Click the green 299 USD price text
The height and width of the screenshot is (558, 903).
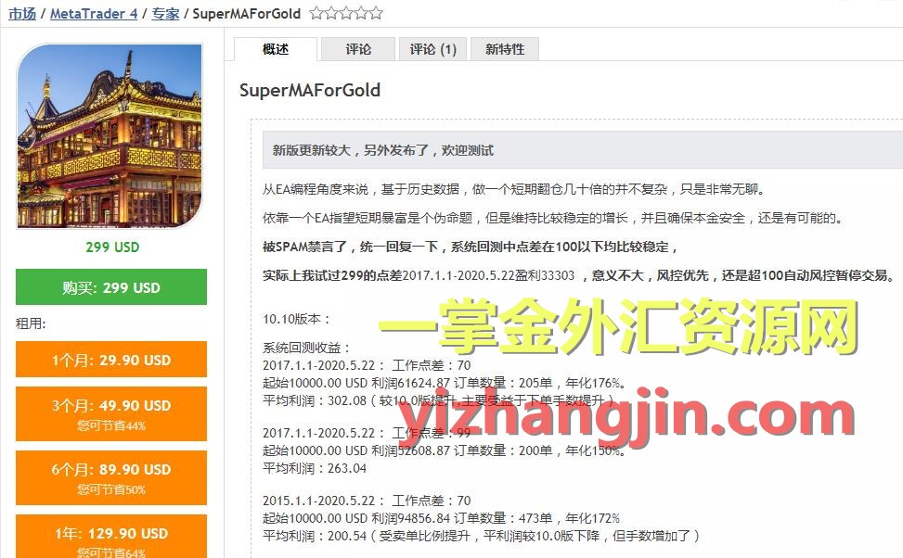pos(112,247)
